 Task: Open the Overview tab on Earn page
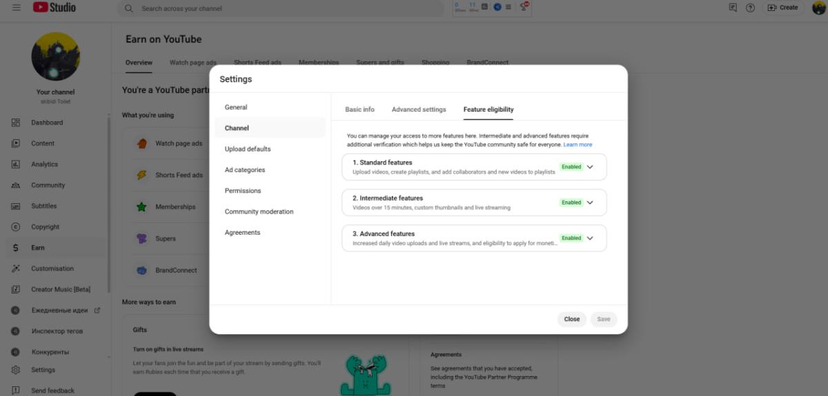click(x=139, y=63)
